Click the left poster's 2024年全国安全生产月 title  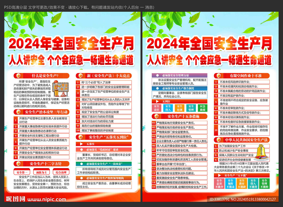click(x=72, y=44)
